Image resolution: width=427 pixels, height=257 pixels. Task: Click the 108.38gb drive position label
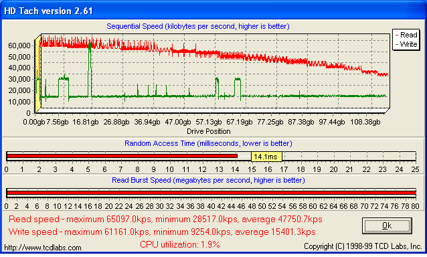click(x=365, y=122)
